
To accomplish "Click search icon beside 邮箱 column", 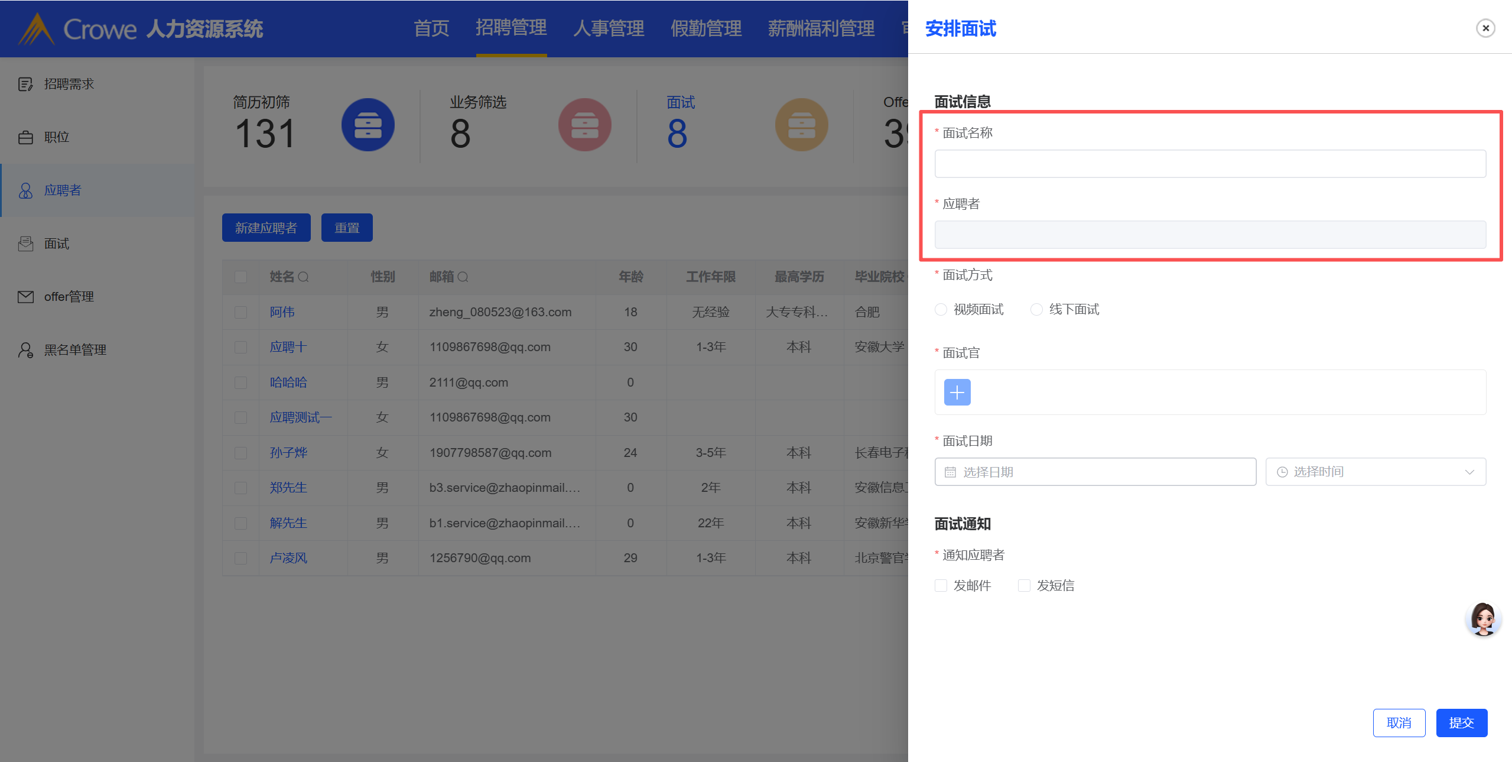I will 463,277.
